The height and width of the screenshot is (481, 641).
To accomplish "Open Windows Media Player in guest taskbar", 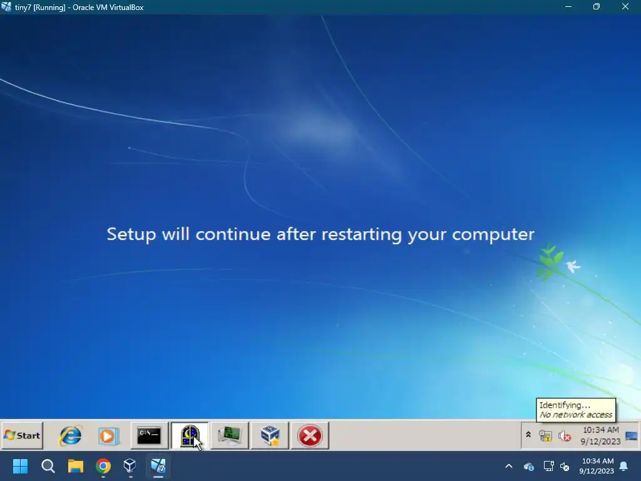I will [x=108, y=436].
